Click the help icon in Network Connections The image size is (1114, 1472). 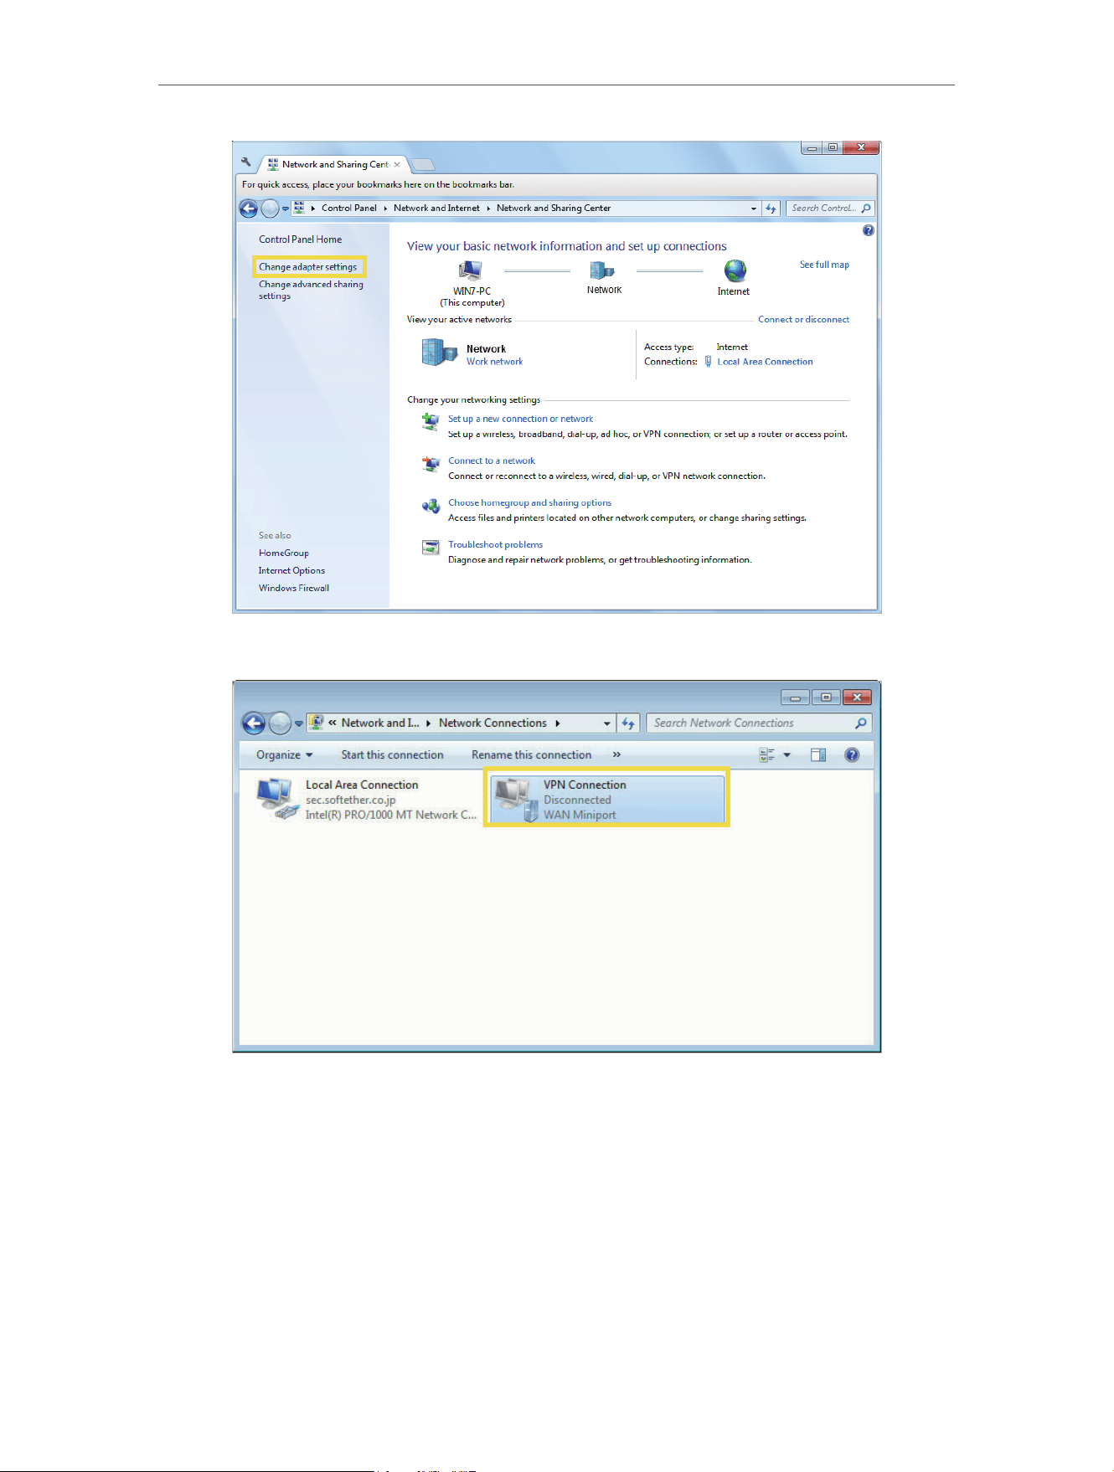tap(852, 755)
